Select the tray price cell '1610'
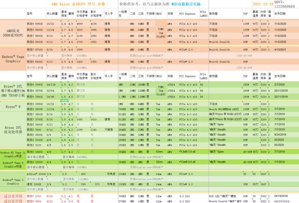The image size is (299, 203). [x=93, y=120]
